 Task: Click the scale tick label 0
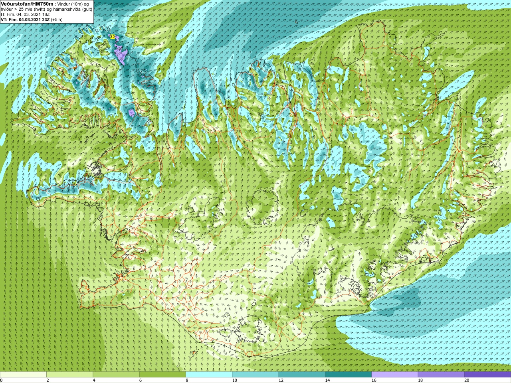(1, 380)
